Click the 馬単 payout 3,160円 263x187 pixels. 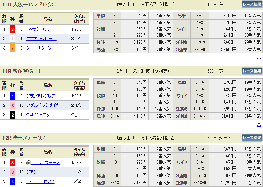point(230,16)
